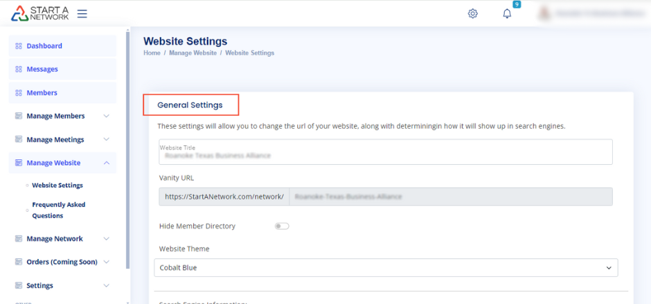Click the Start A Network logo
651x304 pixels.
[x=40, y=13]
